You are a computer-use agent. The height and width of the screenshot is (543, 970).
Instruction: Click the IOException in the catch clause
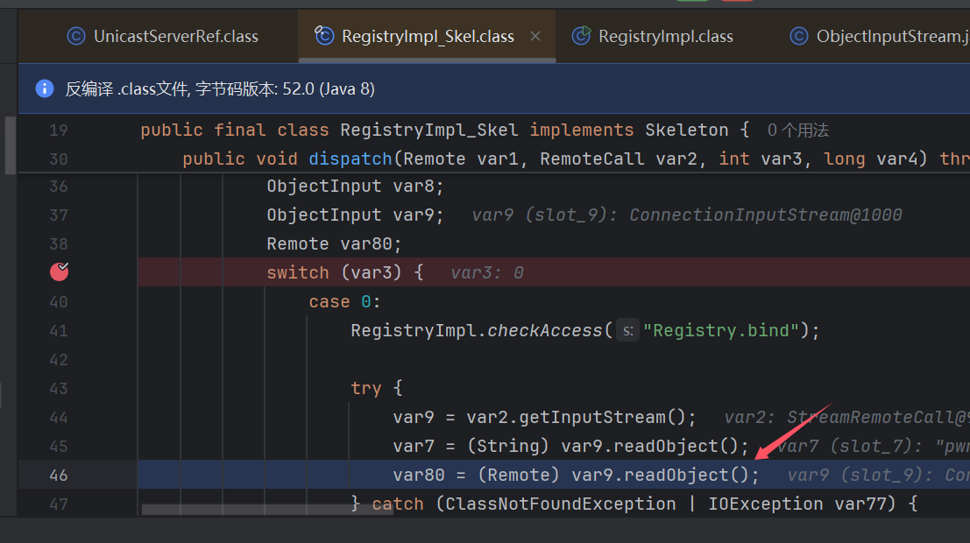pyautogui.click(x=766, y=504)
